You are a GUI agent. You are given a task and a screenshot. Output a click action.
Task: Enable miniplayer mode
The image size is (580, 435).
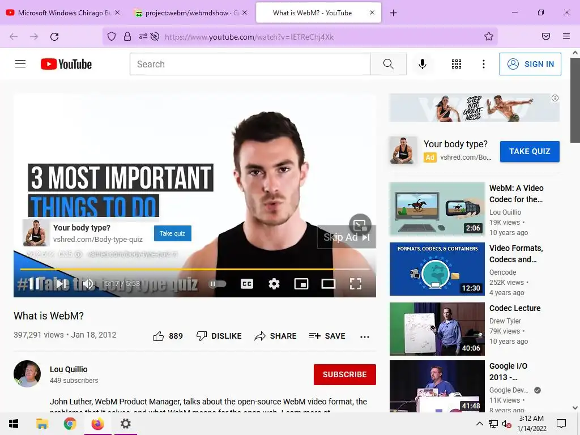(301, 284)
